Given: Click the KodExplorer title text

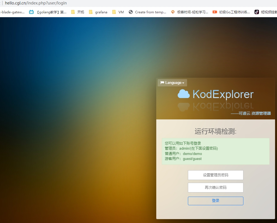Looking at the screenshot, I should click(x=223, y=94).
